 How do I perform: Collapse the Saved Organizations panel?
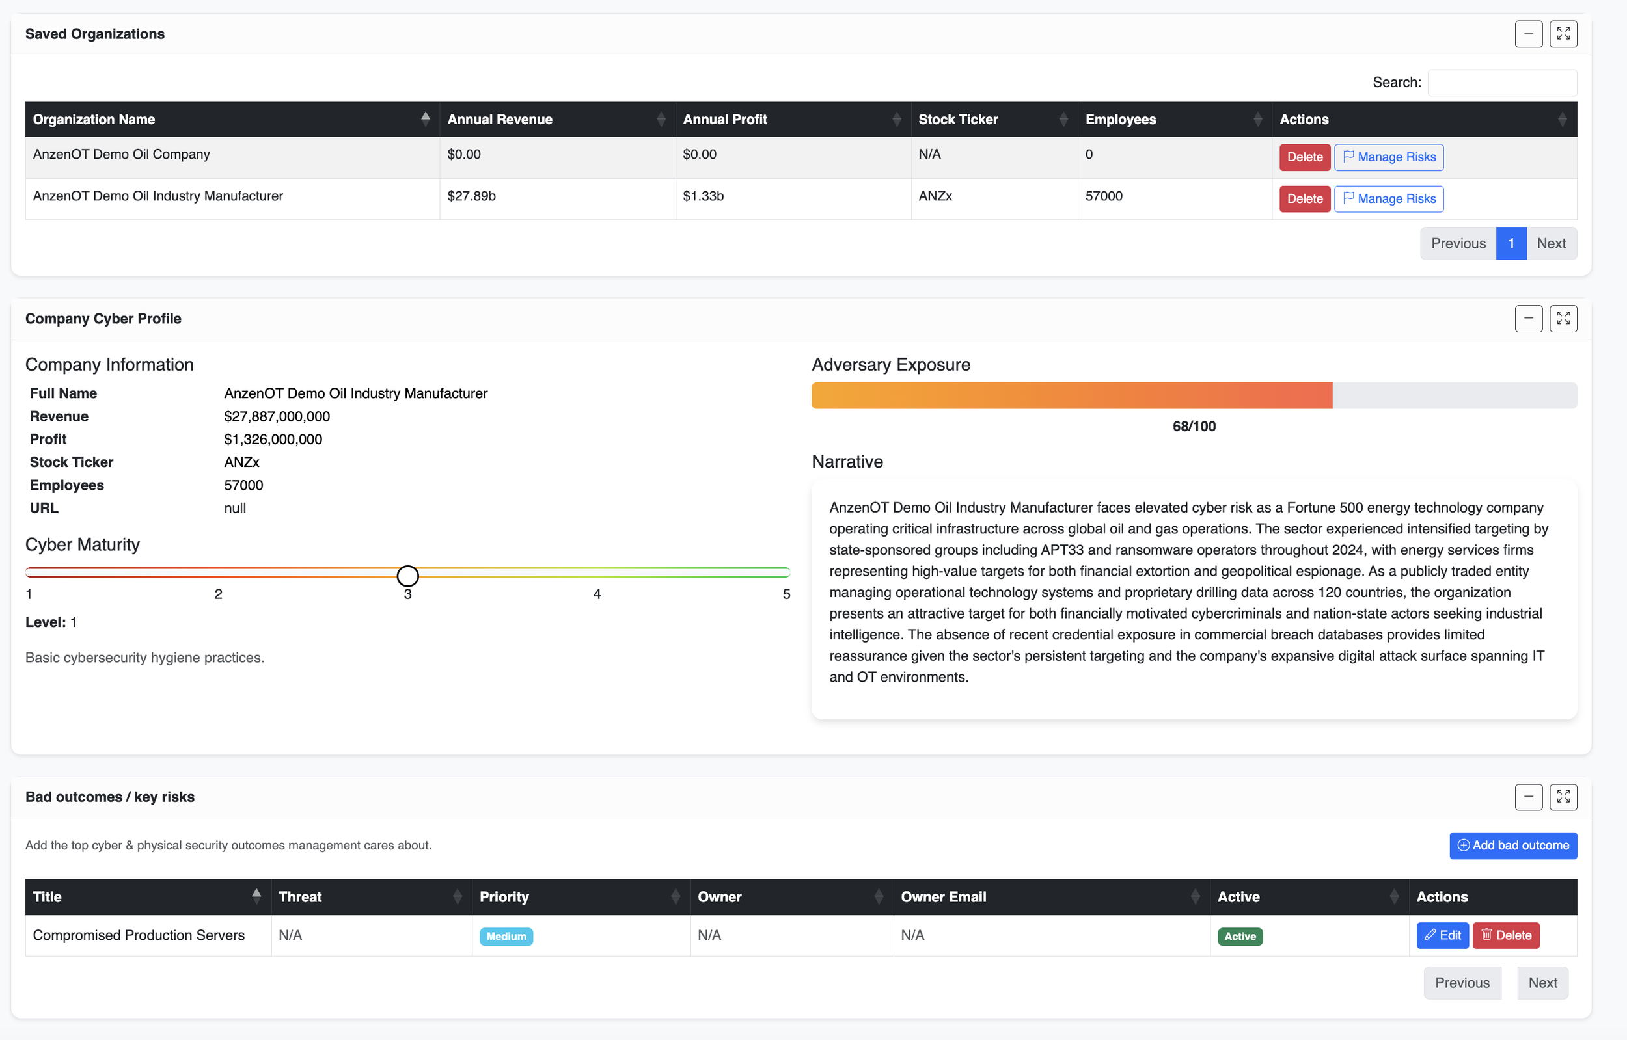(1527, 34)
